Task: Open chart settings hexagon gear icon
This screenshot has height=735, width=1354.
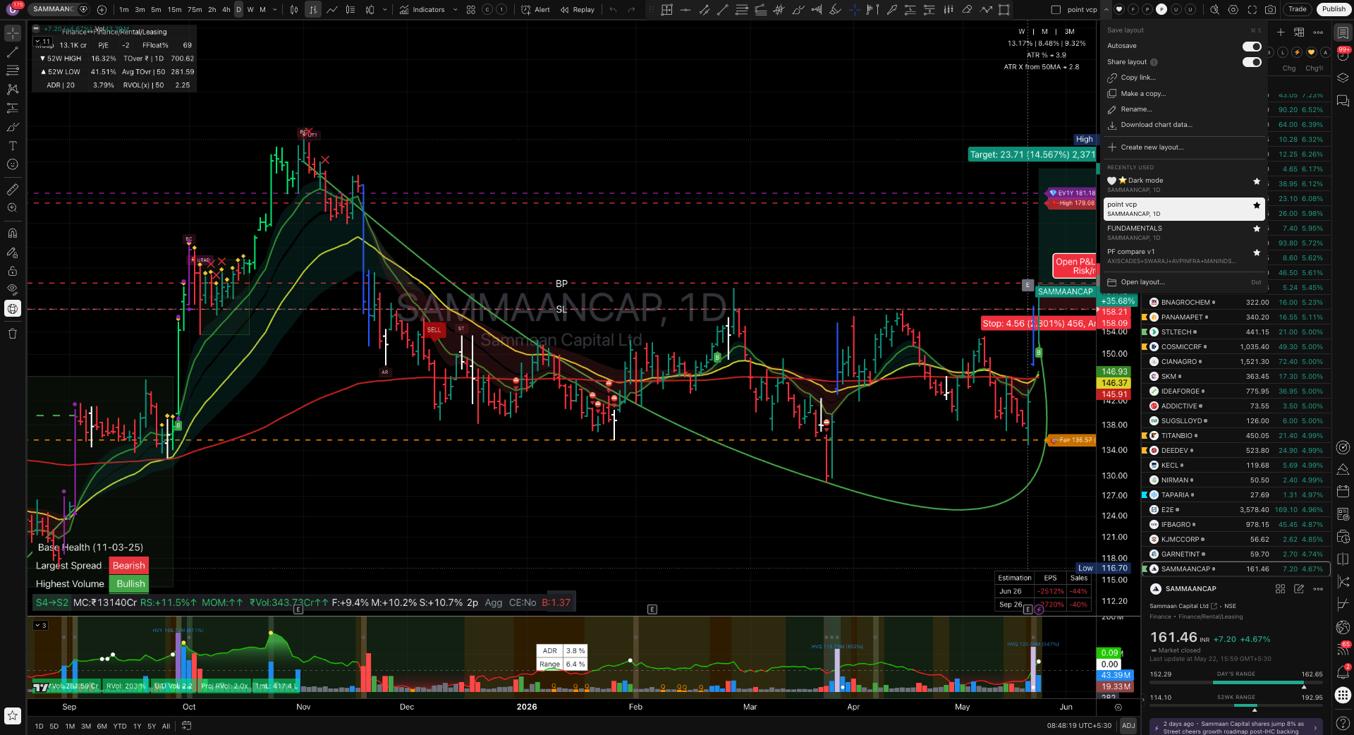Action: [x=1233, y=10]
